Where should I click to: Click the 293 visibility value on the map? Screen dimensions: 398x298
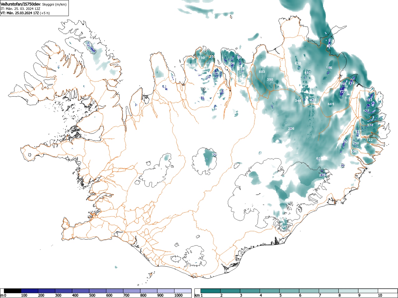(x=241, y=68)
